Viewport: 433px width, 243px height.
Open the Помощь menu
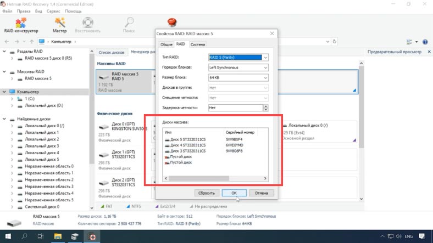coord(73,12)
